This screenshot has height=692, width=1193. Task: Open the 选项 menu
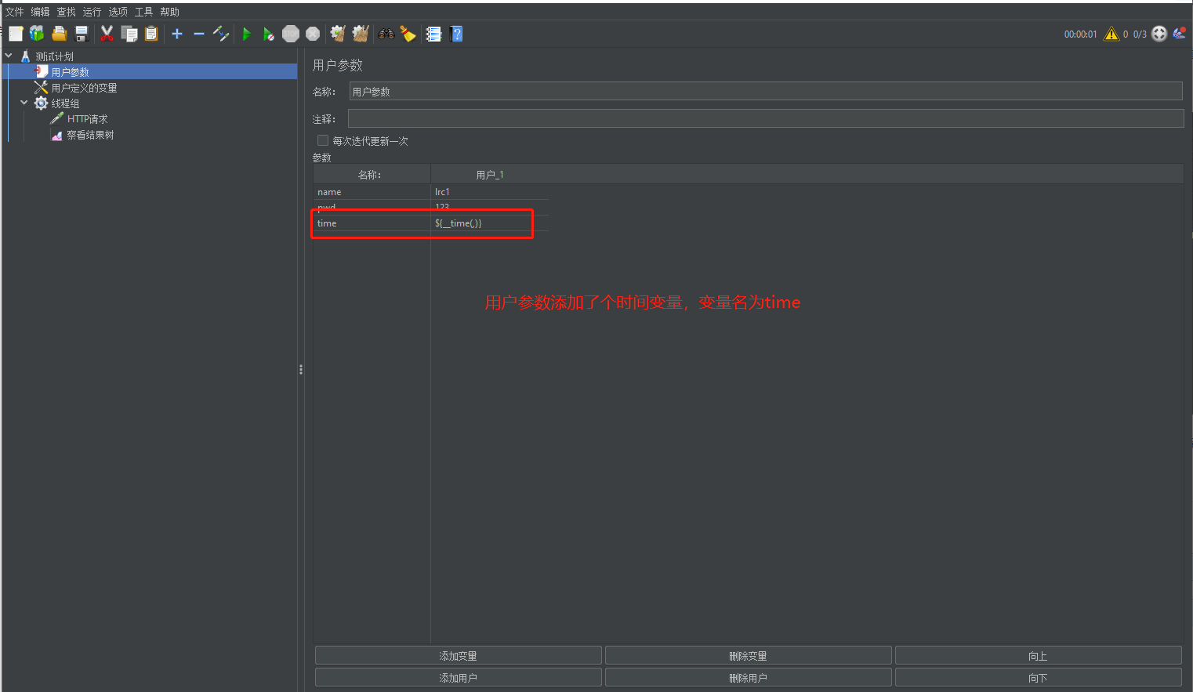pos(118,12)
